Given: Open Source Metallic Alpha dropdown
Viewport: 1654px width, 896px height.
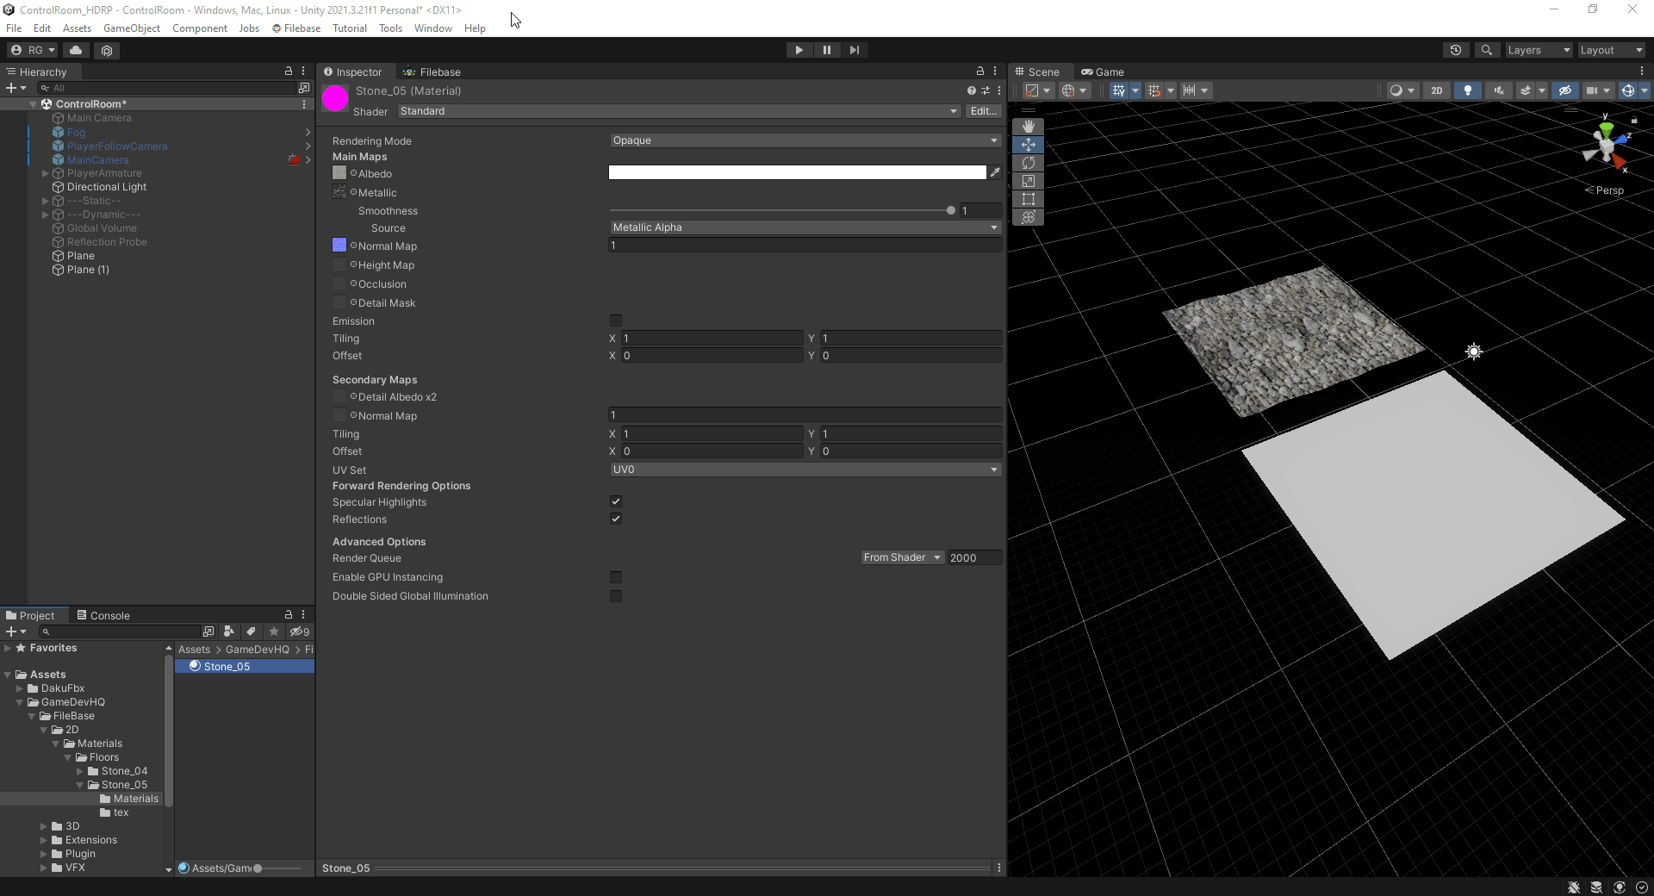Looking at the screenshot, I should (805, 227).
